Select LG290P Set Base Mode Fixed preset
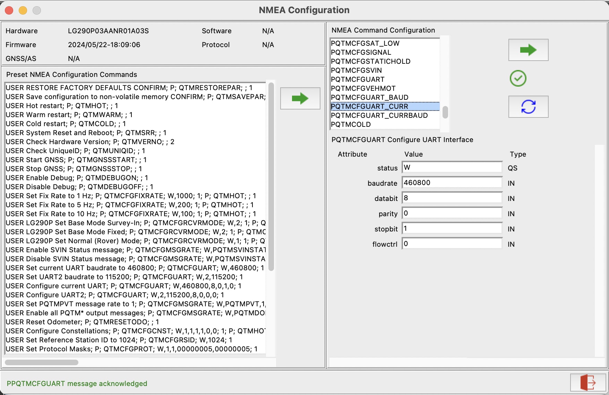This screenshot has width=609, height=395. tap(136, 232)
